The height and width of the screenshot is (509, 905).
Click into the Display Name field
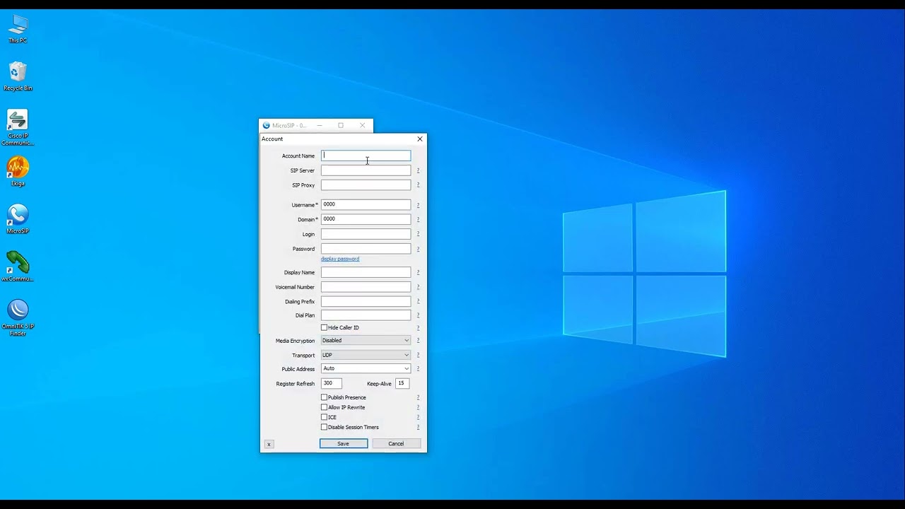[x=366, y=272]
